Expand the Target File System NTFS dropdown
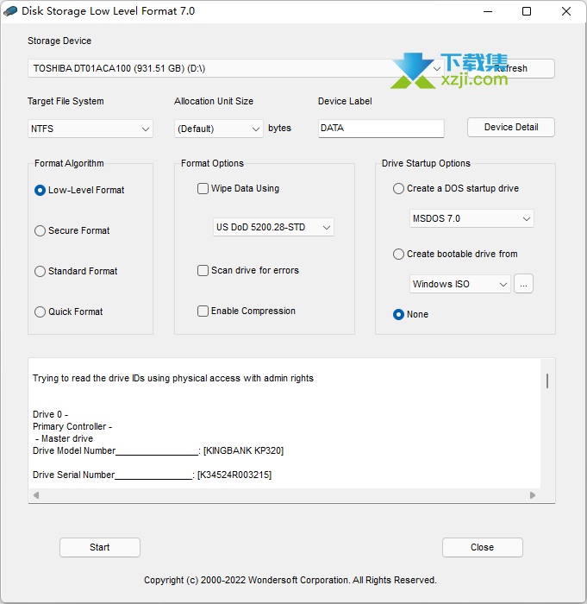 pos(91,129)
